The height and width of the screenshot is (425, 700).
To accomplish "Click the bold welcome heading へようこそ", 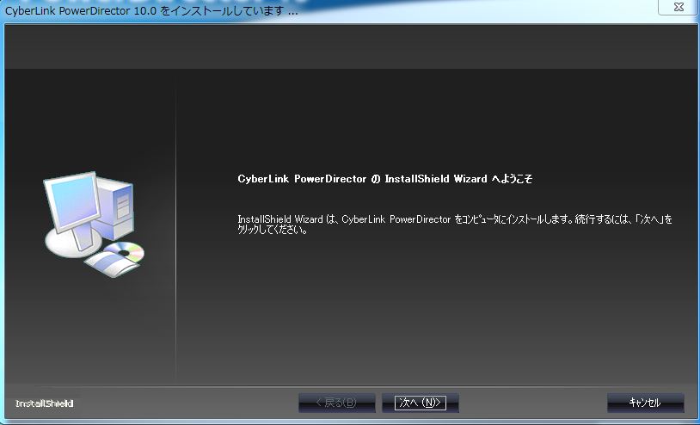I will point(384,179).
